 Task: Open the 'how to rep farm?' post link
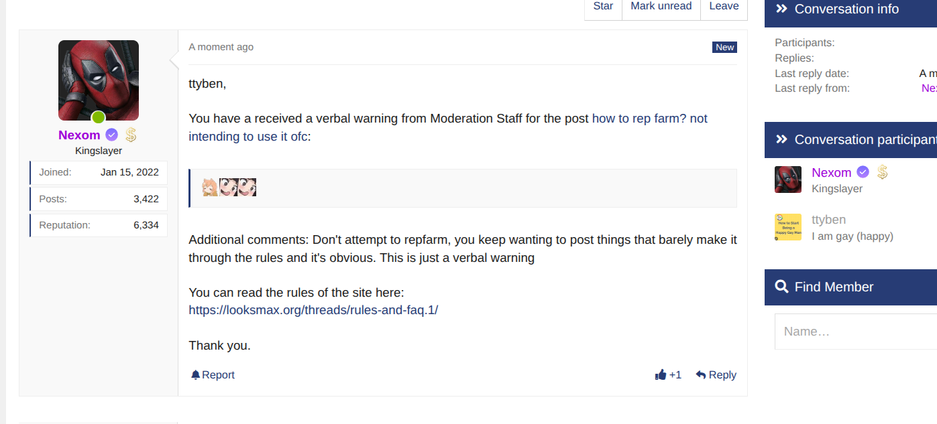click(x=649, y=119)
